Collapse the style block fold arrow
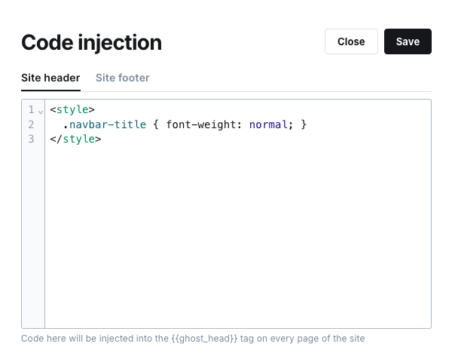452x362 pixels. pos(40,111)
